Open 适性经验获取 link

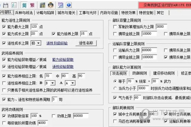tap(63, 67)
